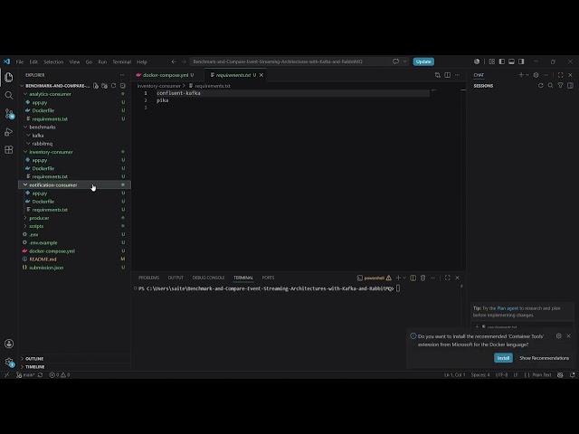The height and width of the screenshot is (434, 579).
Task: Toggle the bottom panel layout
Action: point(511,61)
